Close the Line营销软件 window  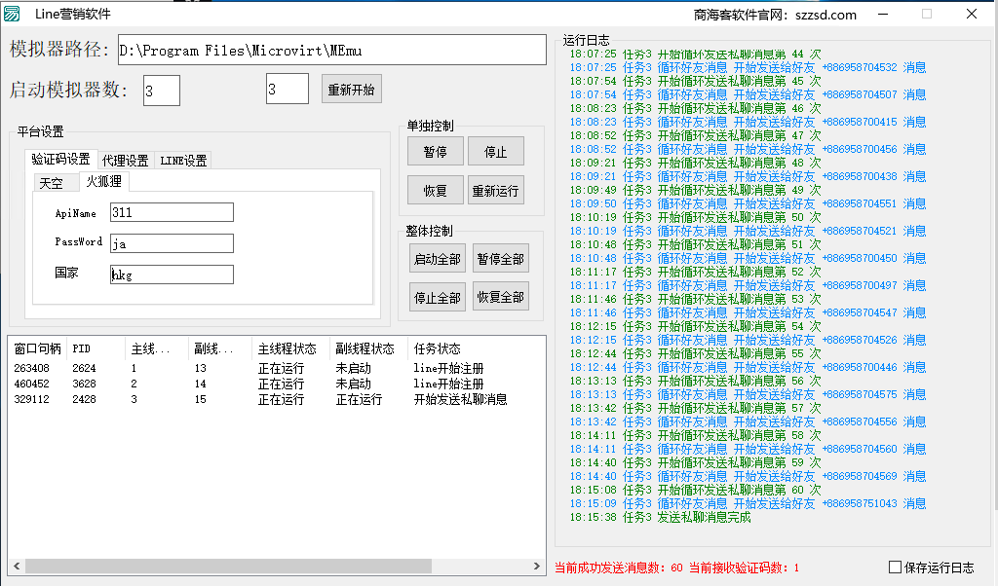tap(971, 14)
